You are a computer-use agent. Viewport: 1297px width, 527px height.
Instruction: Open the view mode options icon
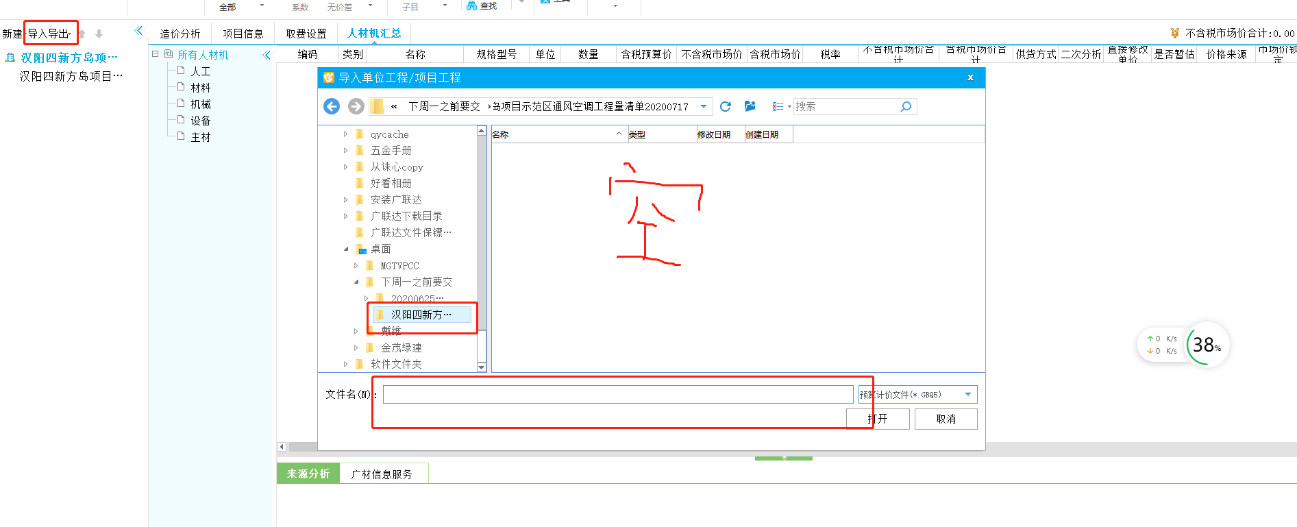778,106
